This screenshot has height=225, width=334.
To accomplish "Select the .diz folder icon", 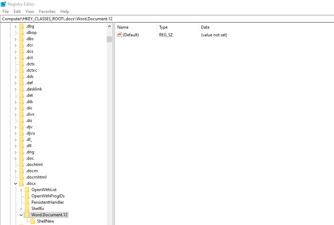I will [x=21, y=121].
